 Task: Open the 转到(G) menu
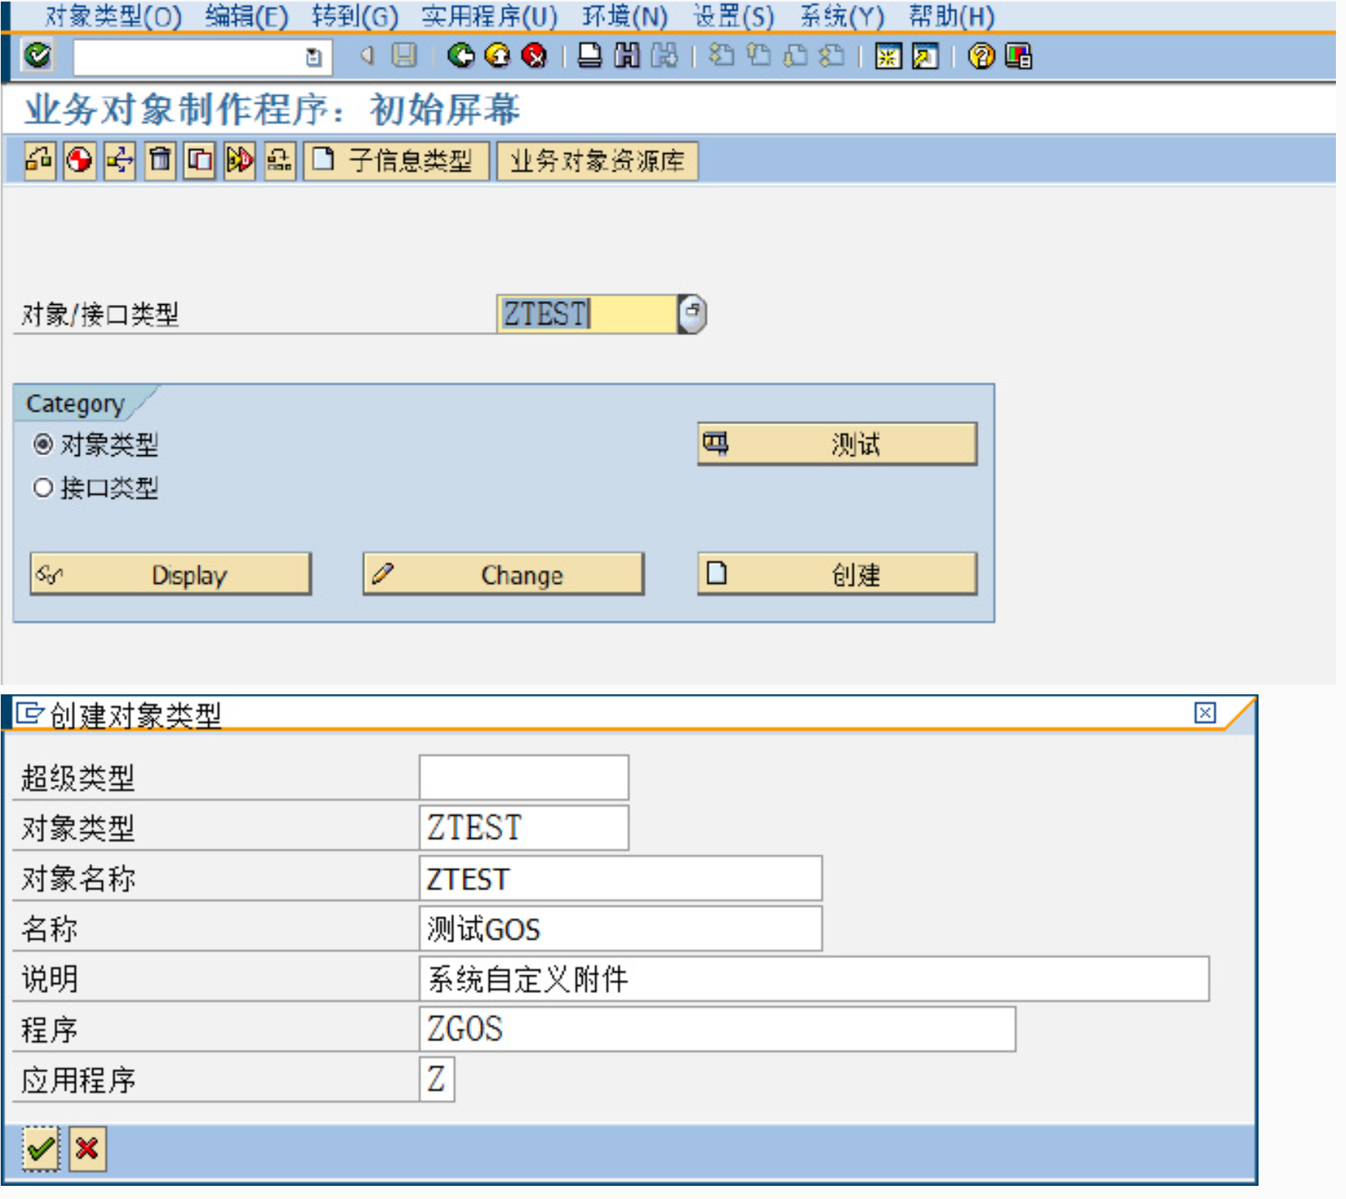(354, 16)
